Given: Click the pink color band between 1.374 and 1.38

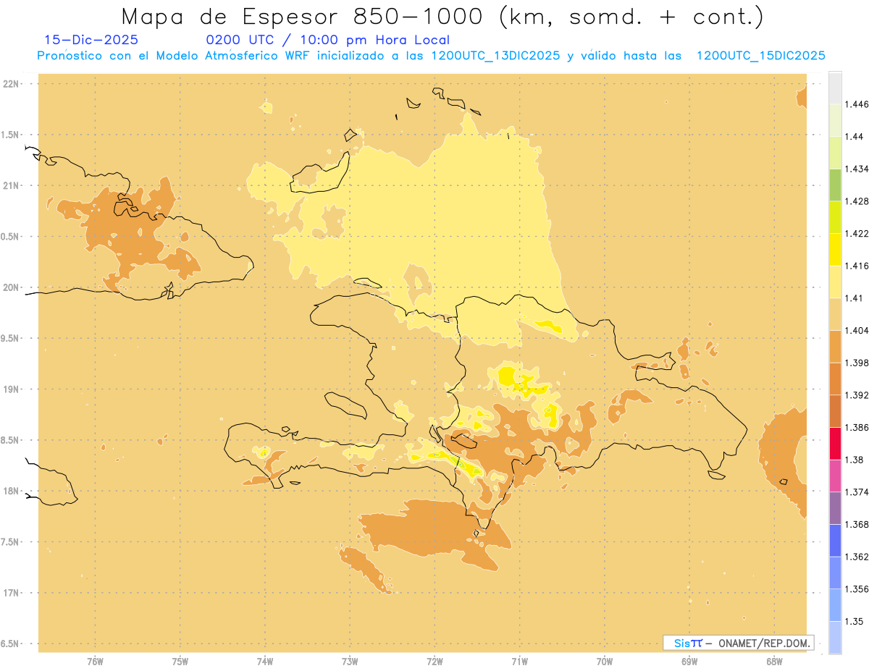Looking at the screenshot, I should click(x=835, y=476).
